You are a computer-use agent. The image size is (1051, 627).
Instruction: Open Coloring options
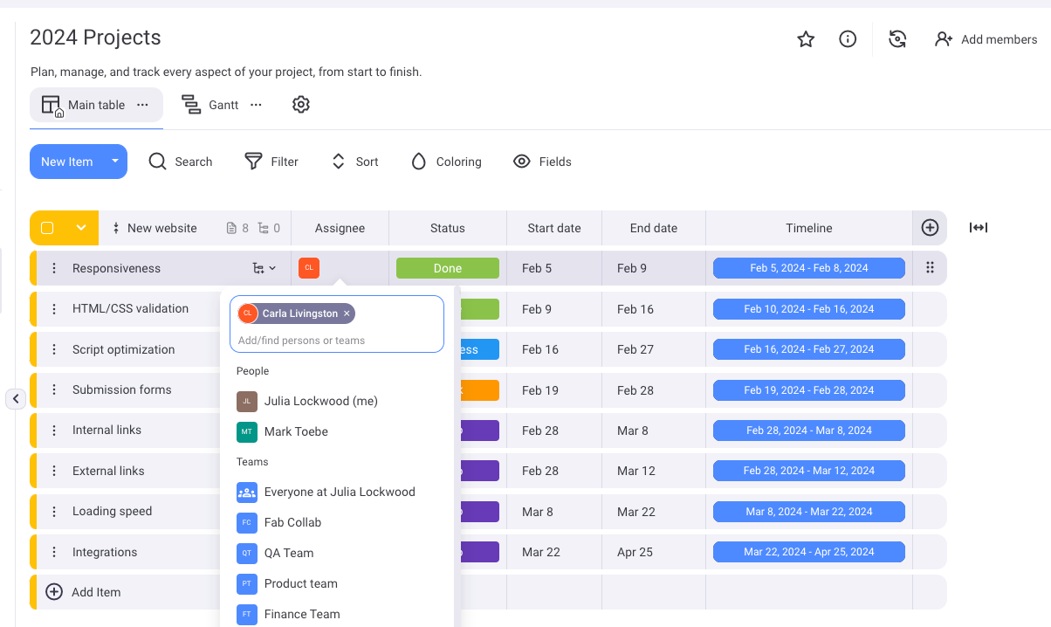pyautogui.click(x=446, y=162)
